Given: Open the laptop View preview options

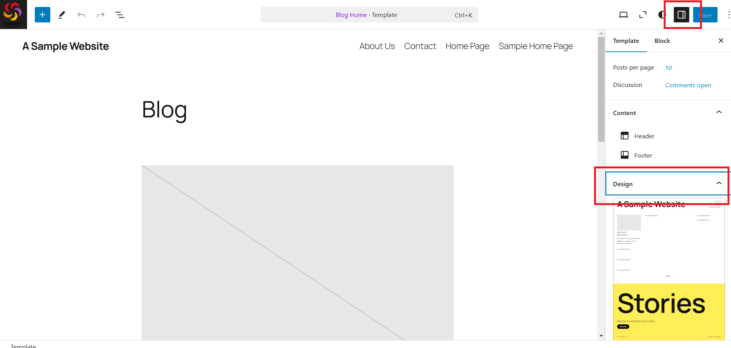Looking at the screenshot, I should tap(623, 15).
